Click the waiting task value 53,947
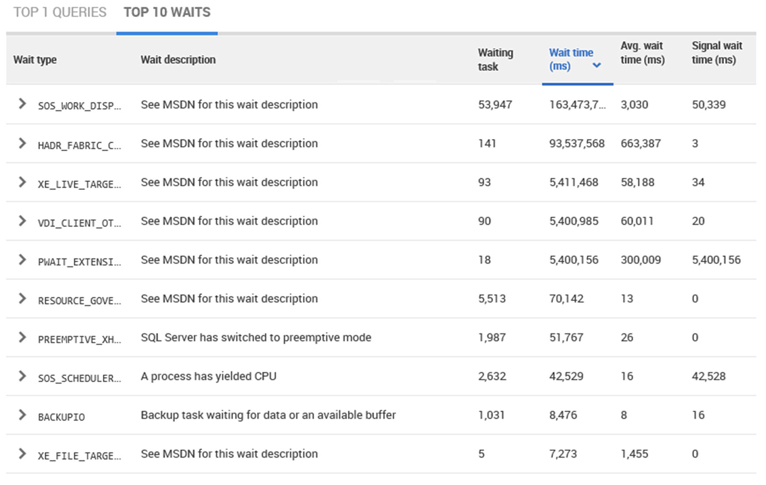 (x=495, y=104)
